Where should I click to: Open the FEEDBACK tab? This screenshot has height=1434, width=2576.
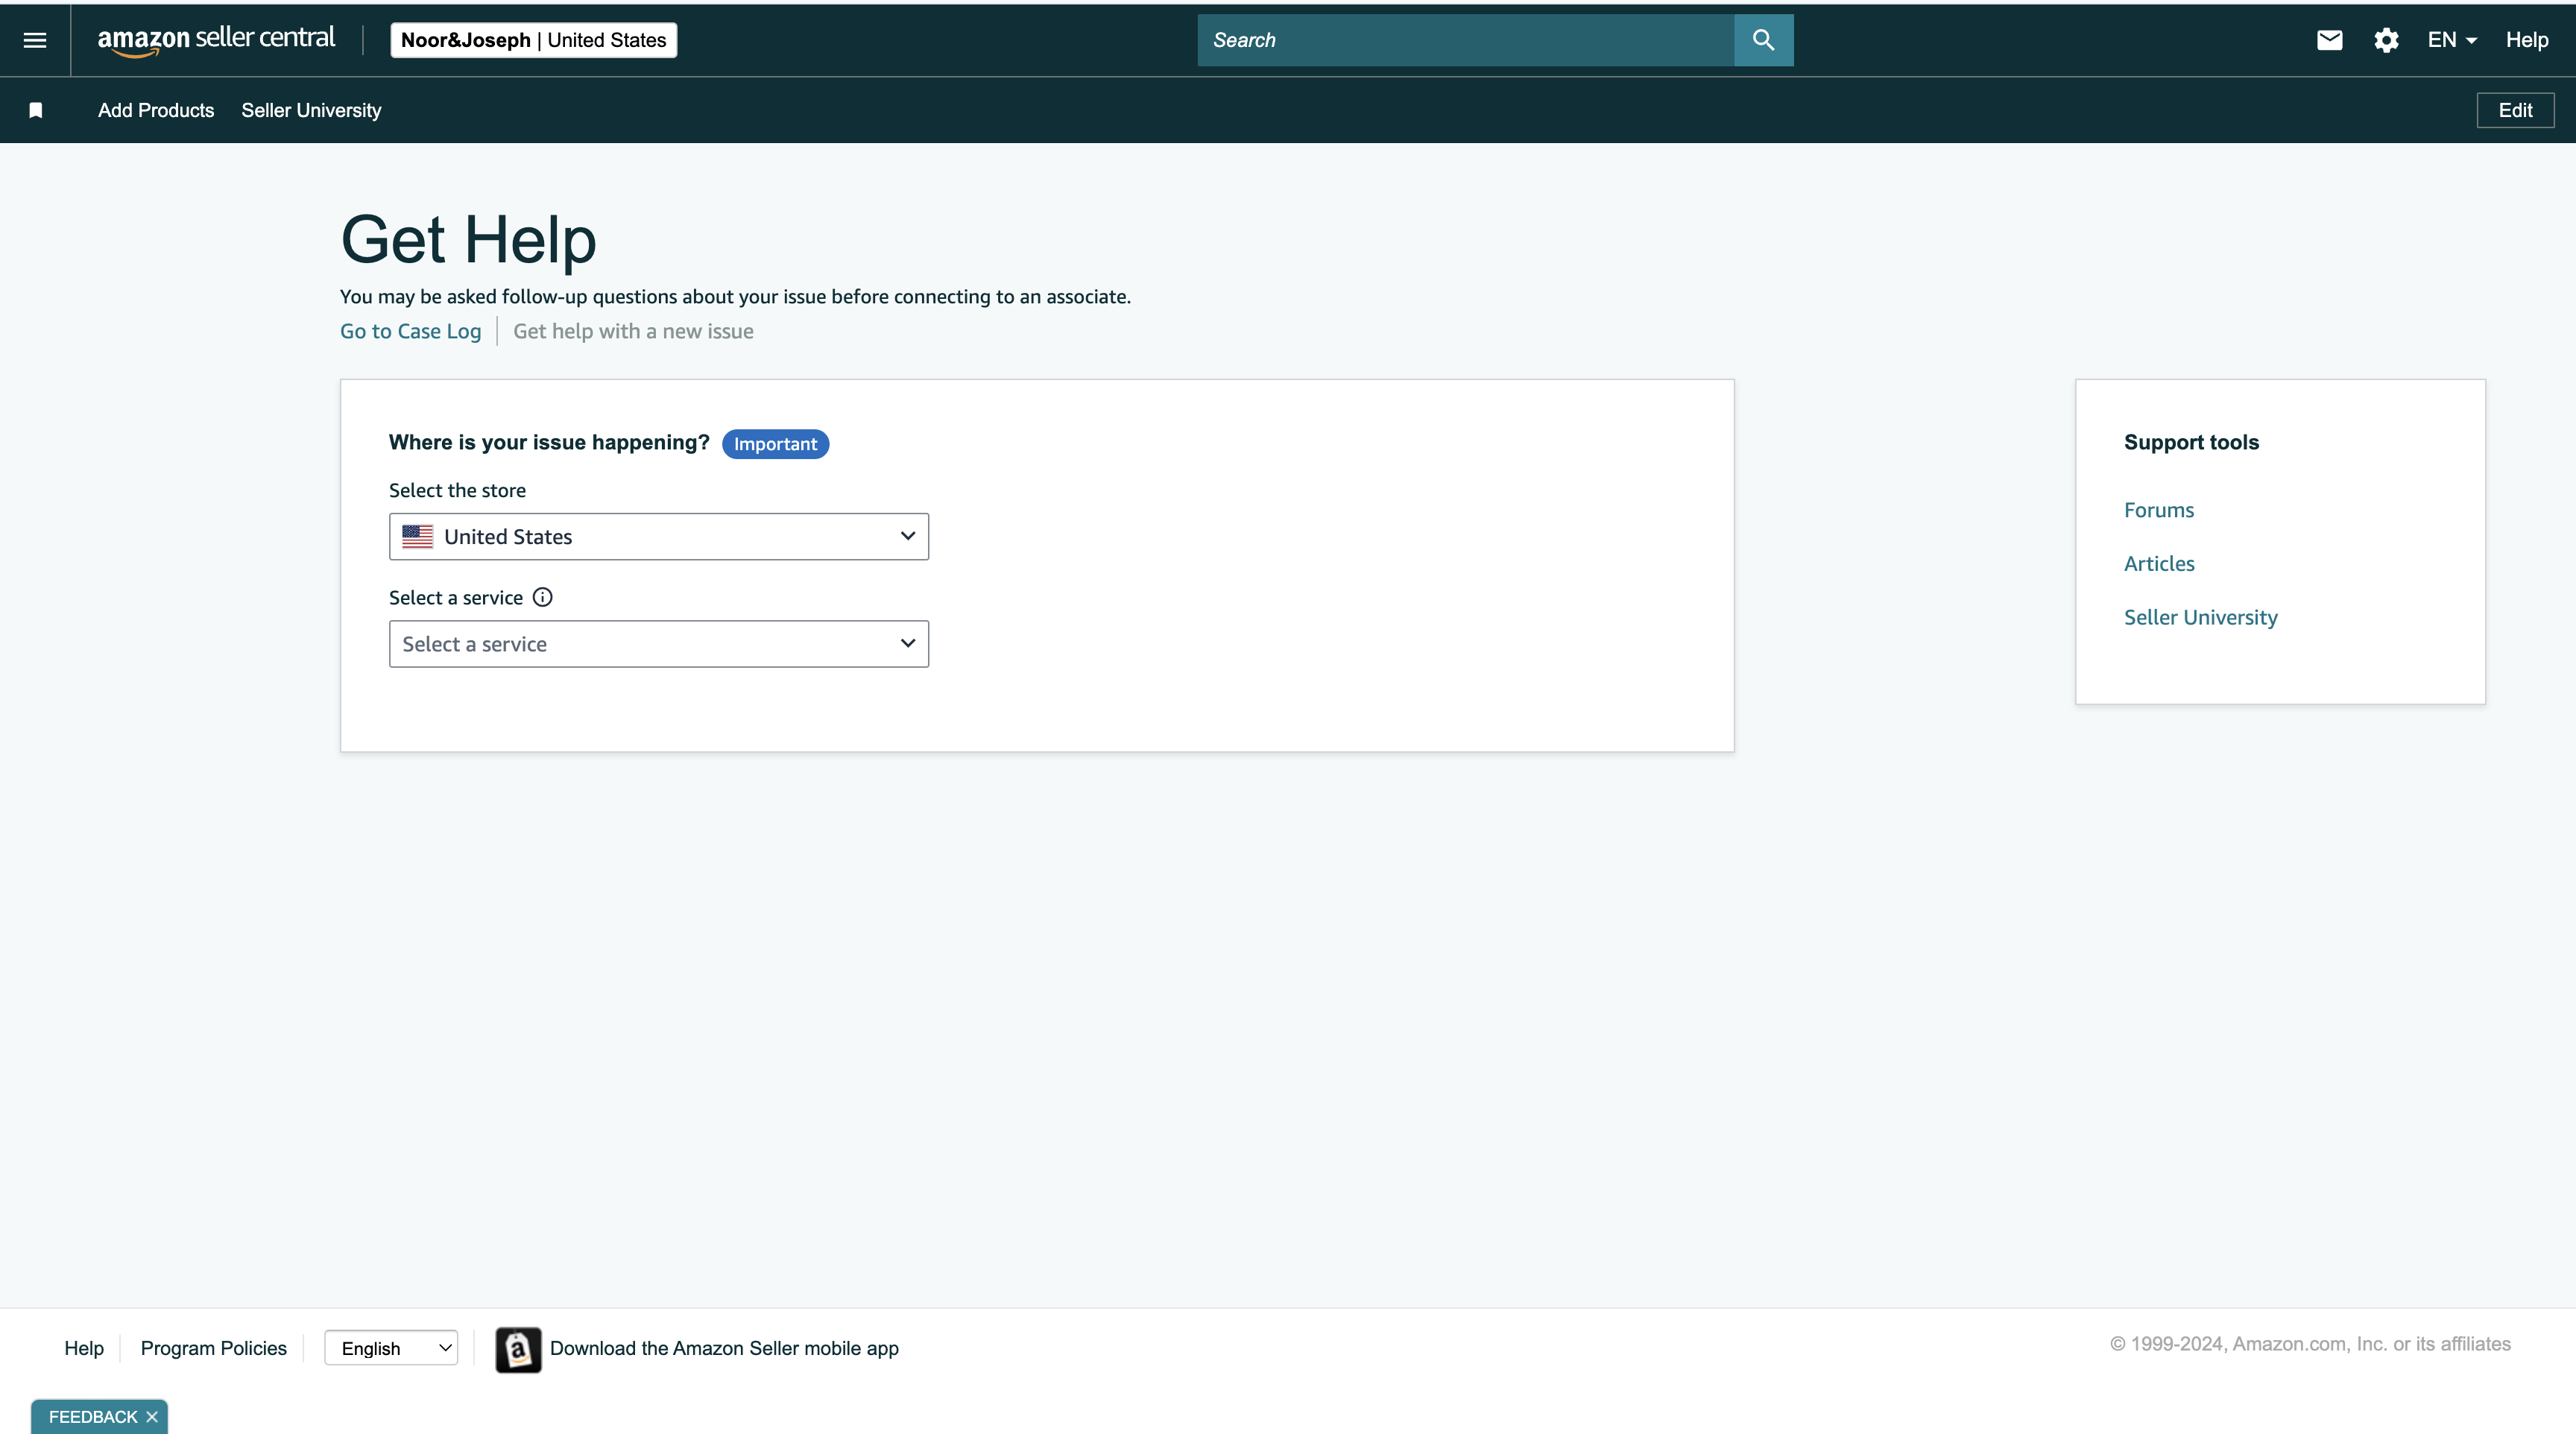(x=93, y=1417)
